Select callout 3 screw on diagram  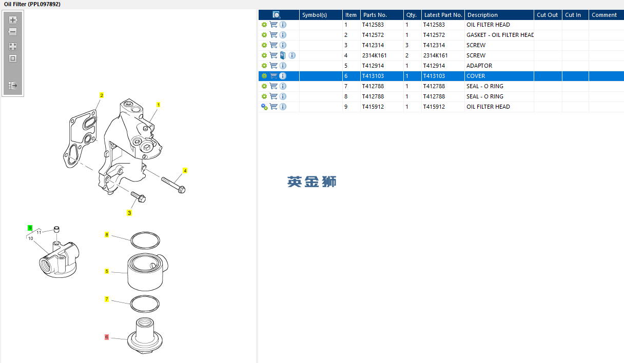point(129,213)
